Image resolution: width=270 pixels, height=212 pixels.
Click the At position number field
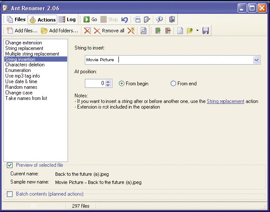pyautogui.click(x=95, y=84)
